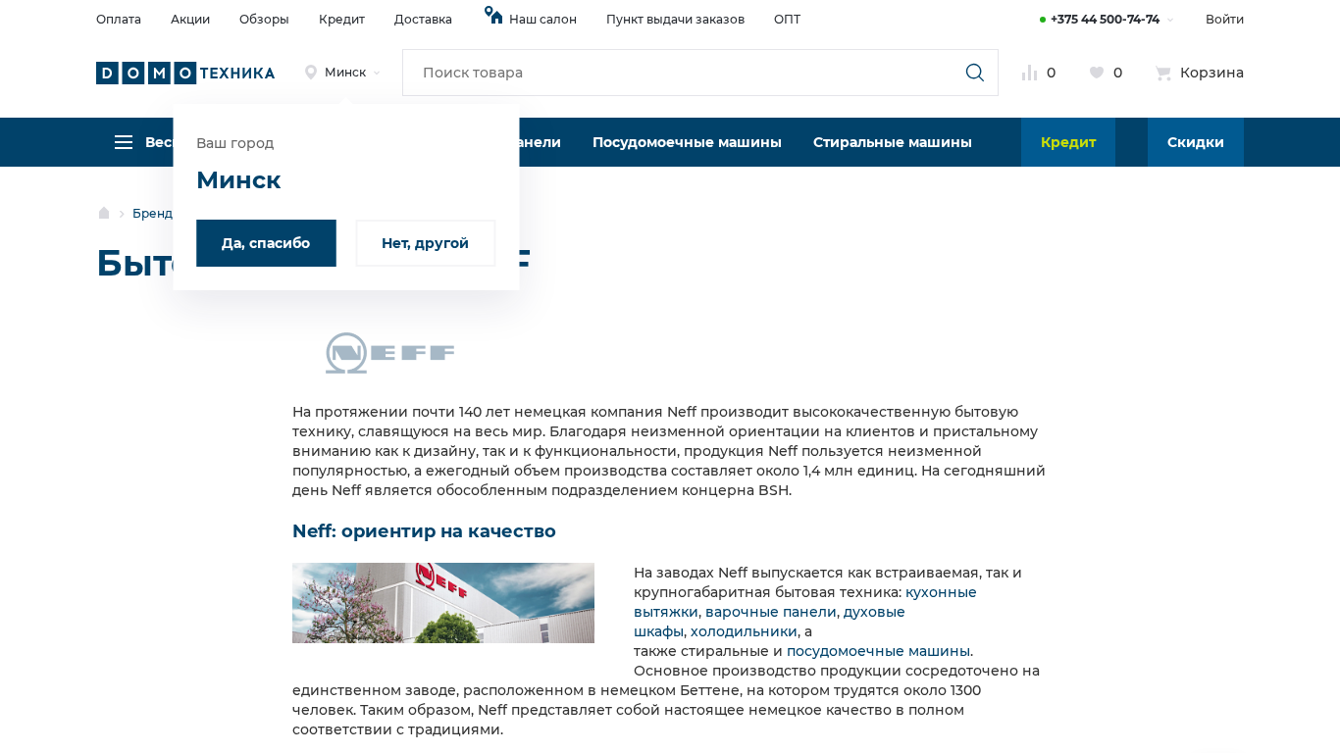The width and height of the screenshot is (1340, 753).
Task: Click the Neff factory photo
Action: [x=443, y=603]
